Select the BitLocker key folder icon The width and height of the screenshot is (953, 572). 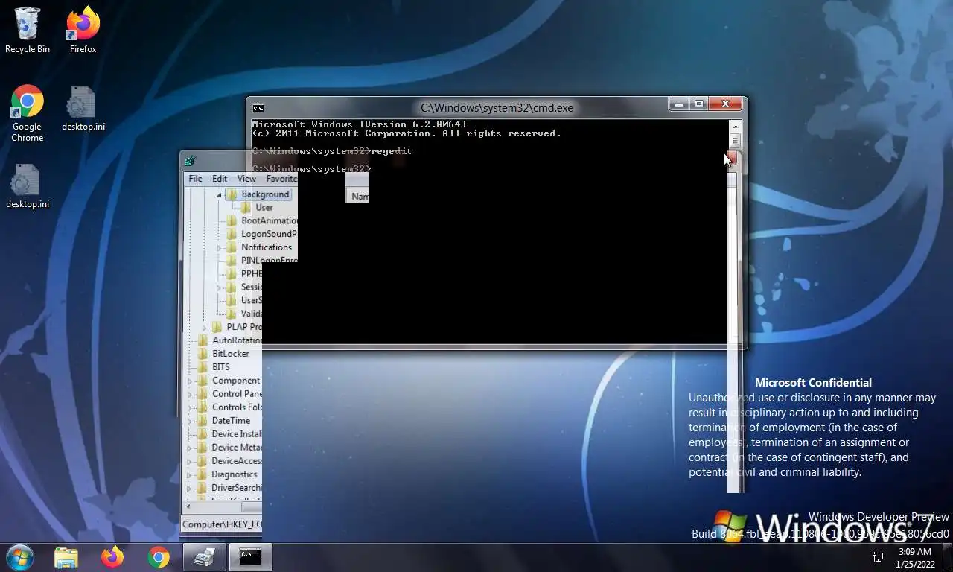point(203,354)
